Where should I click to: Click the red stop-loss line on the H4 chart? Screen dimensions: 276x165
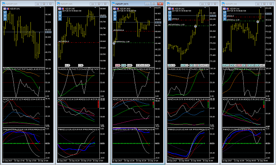tap(243, 17)
